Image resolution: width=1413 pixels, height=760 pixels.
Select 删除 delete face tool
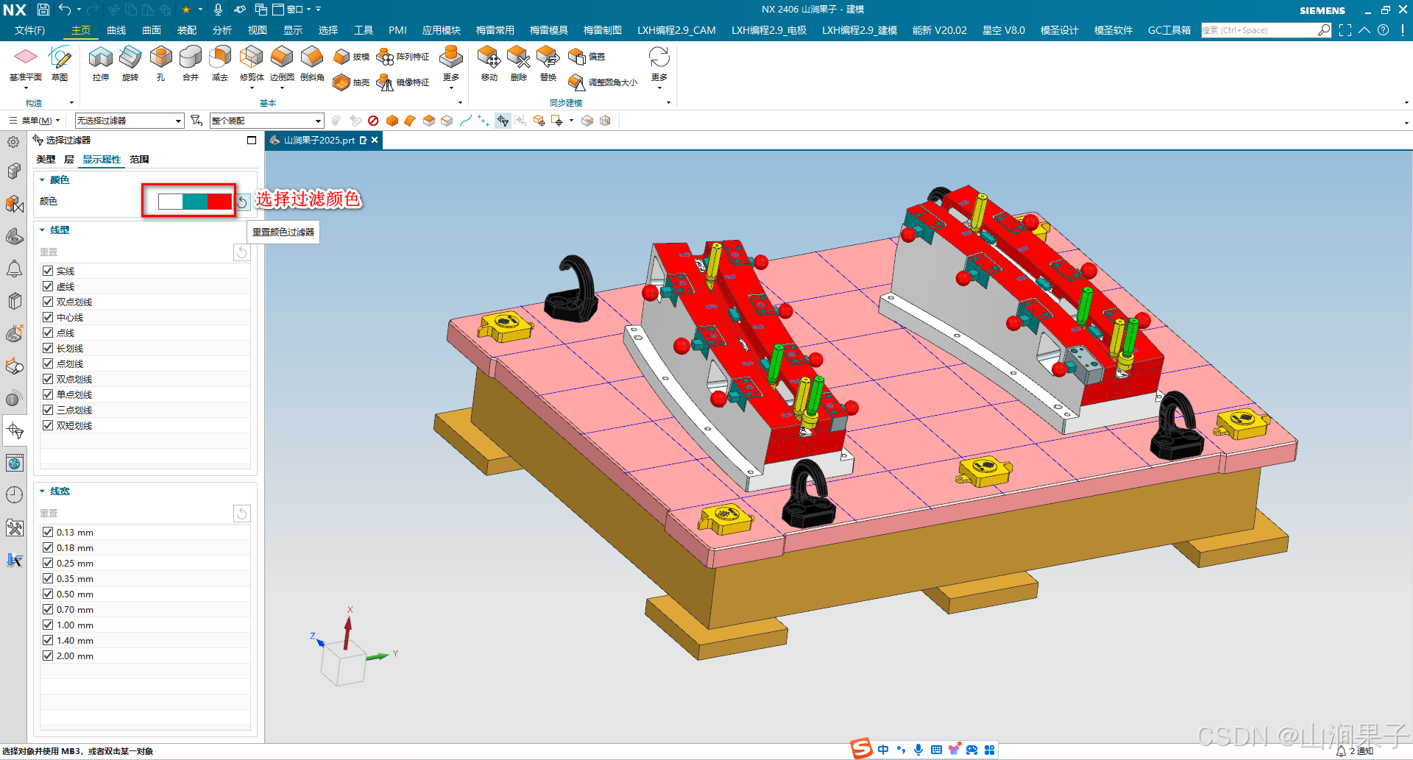[519, 63]
